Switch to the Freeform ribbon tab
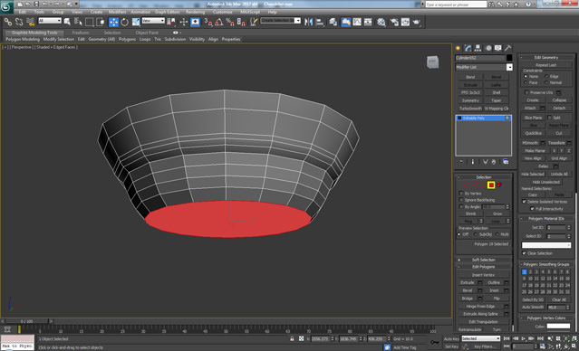This screenshot has height=351, width=579. (81, 33)
